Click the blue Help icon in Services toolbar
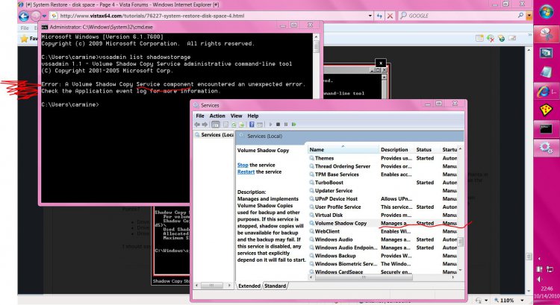 (x=252, y=124)
